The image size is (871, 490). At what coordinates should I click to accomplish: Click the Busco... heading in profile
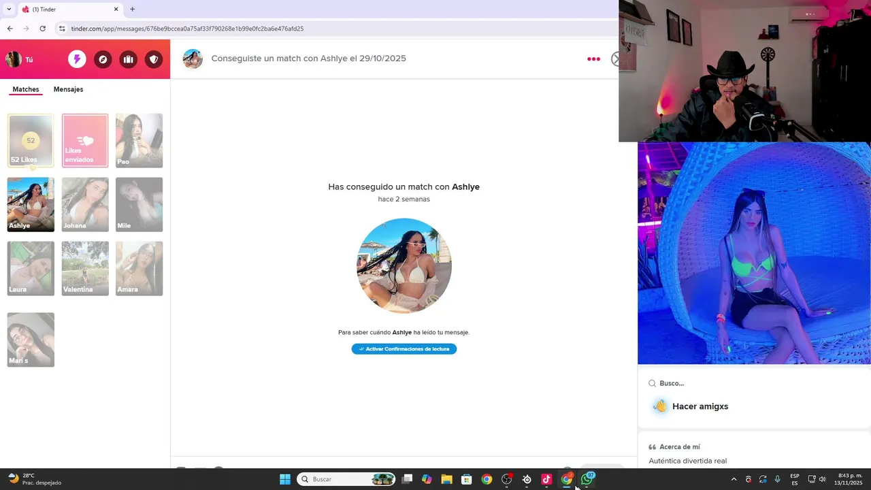point(672,383)
